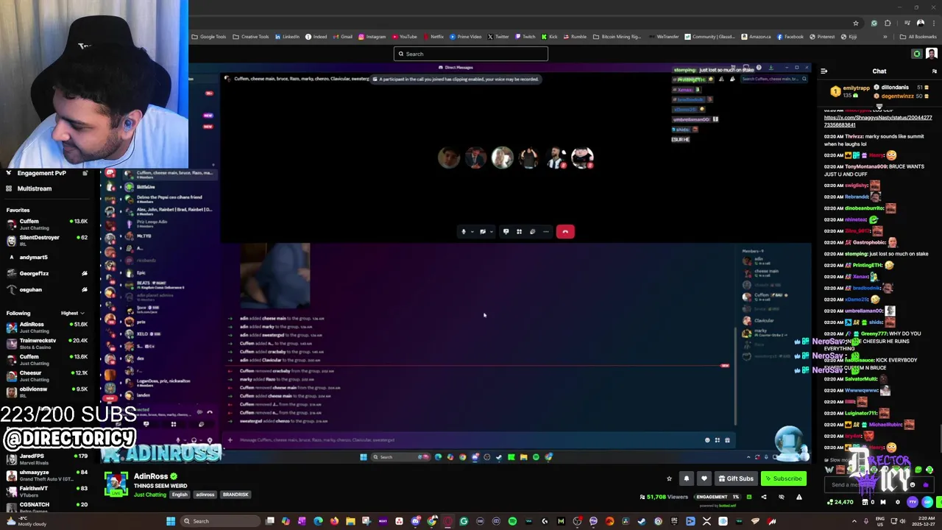Open Engagement PvP in the sidebar
942x530 pixels.
(x=41, y=173)
